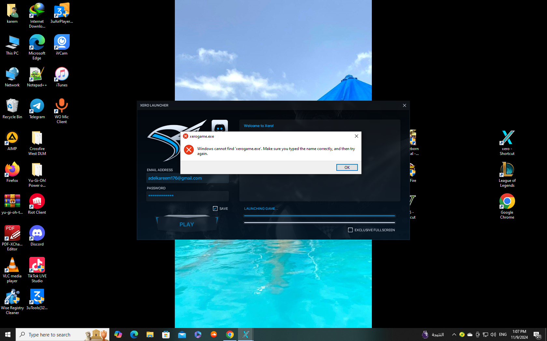547x341 pixels.
Task: Click the email address input field
Action: tap(187, 178)
